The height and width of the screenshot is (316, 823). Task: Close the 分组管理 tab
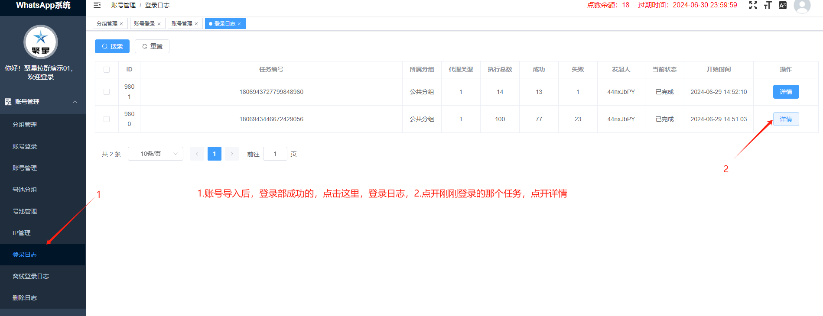pos(121,24)
